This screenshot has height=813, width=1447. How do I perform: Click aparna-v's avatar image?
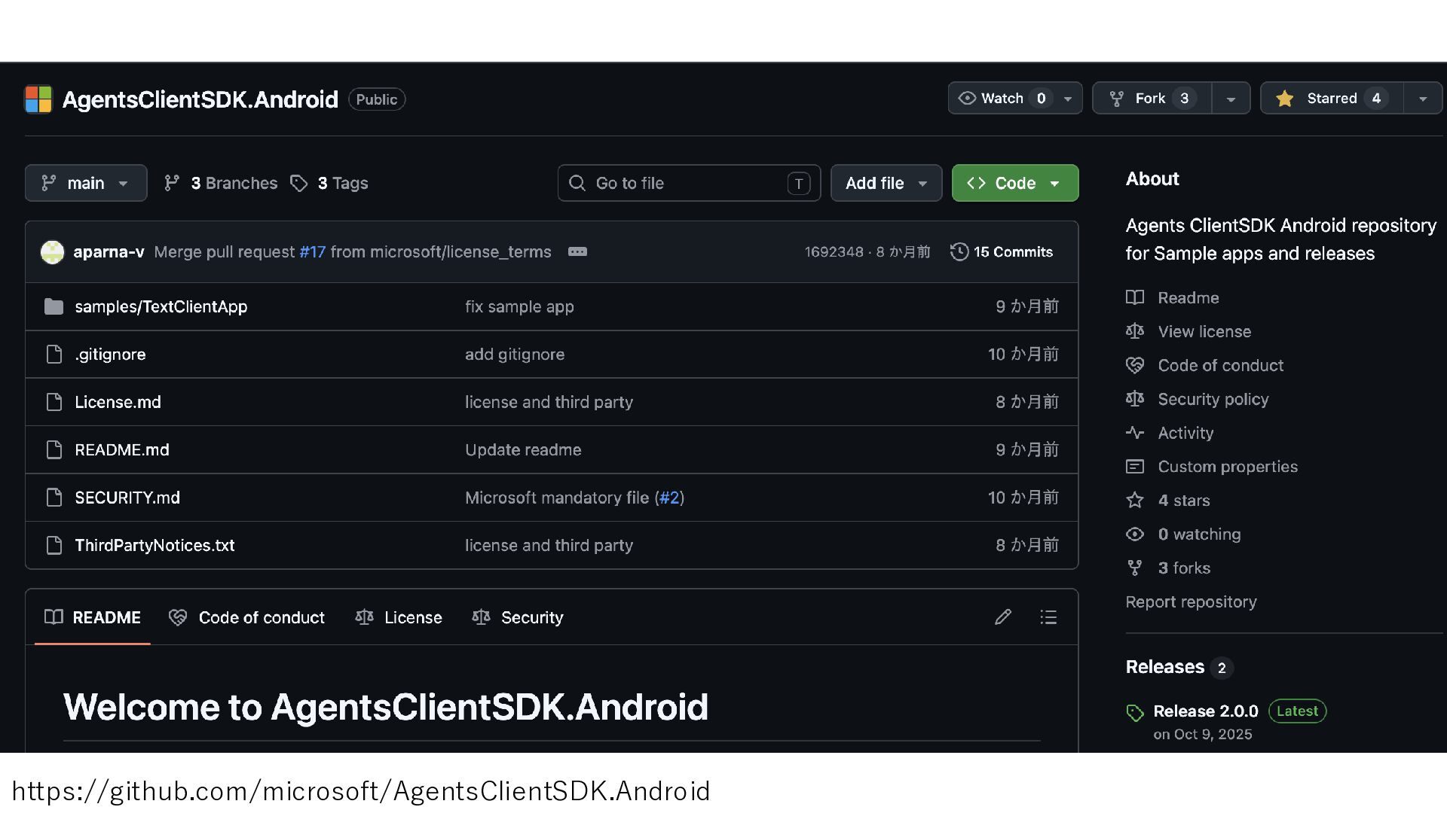[x=52, y=252]
